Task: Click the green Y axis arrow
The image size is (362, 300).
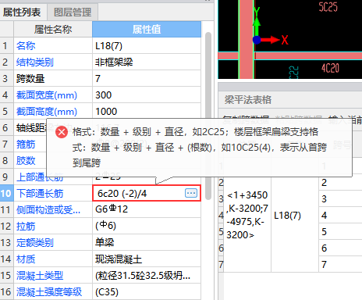Action: tap(257, 22)
